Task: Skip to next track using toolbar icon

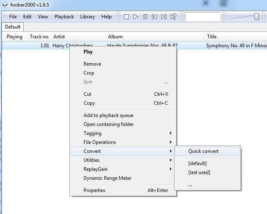Action: pos(164,17)
